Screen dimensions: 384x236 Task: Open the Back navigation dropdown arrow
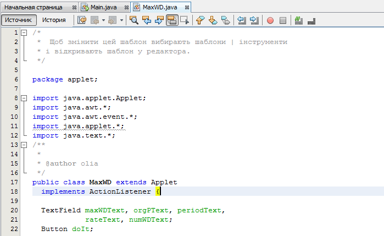pyautogui.click(x=104, y=20)
